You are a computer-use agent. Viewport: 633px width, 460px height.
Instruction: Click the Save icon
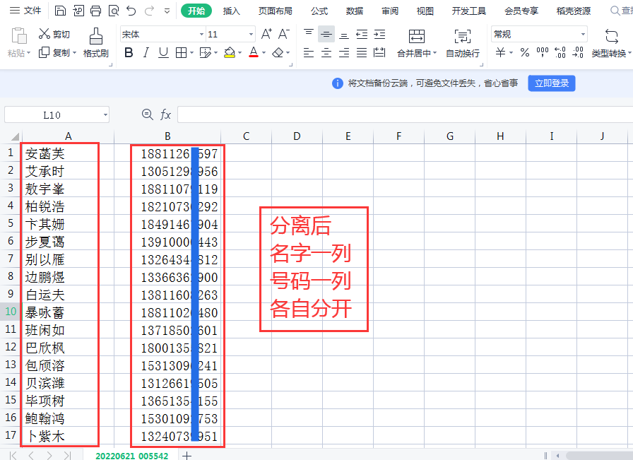(x=61, y=11)
